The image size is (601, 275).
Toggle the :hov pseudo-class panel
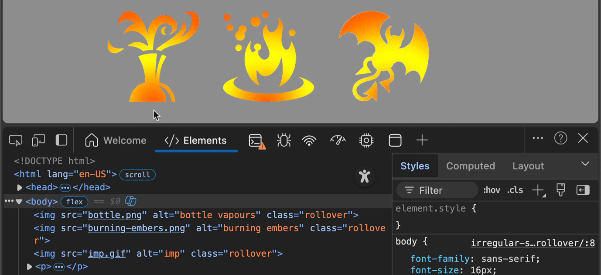[492, 190]
